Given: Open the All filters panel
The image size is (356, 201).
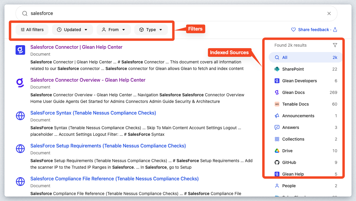Looking at the screenshot, I should click(x=32, y=30).
